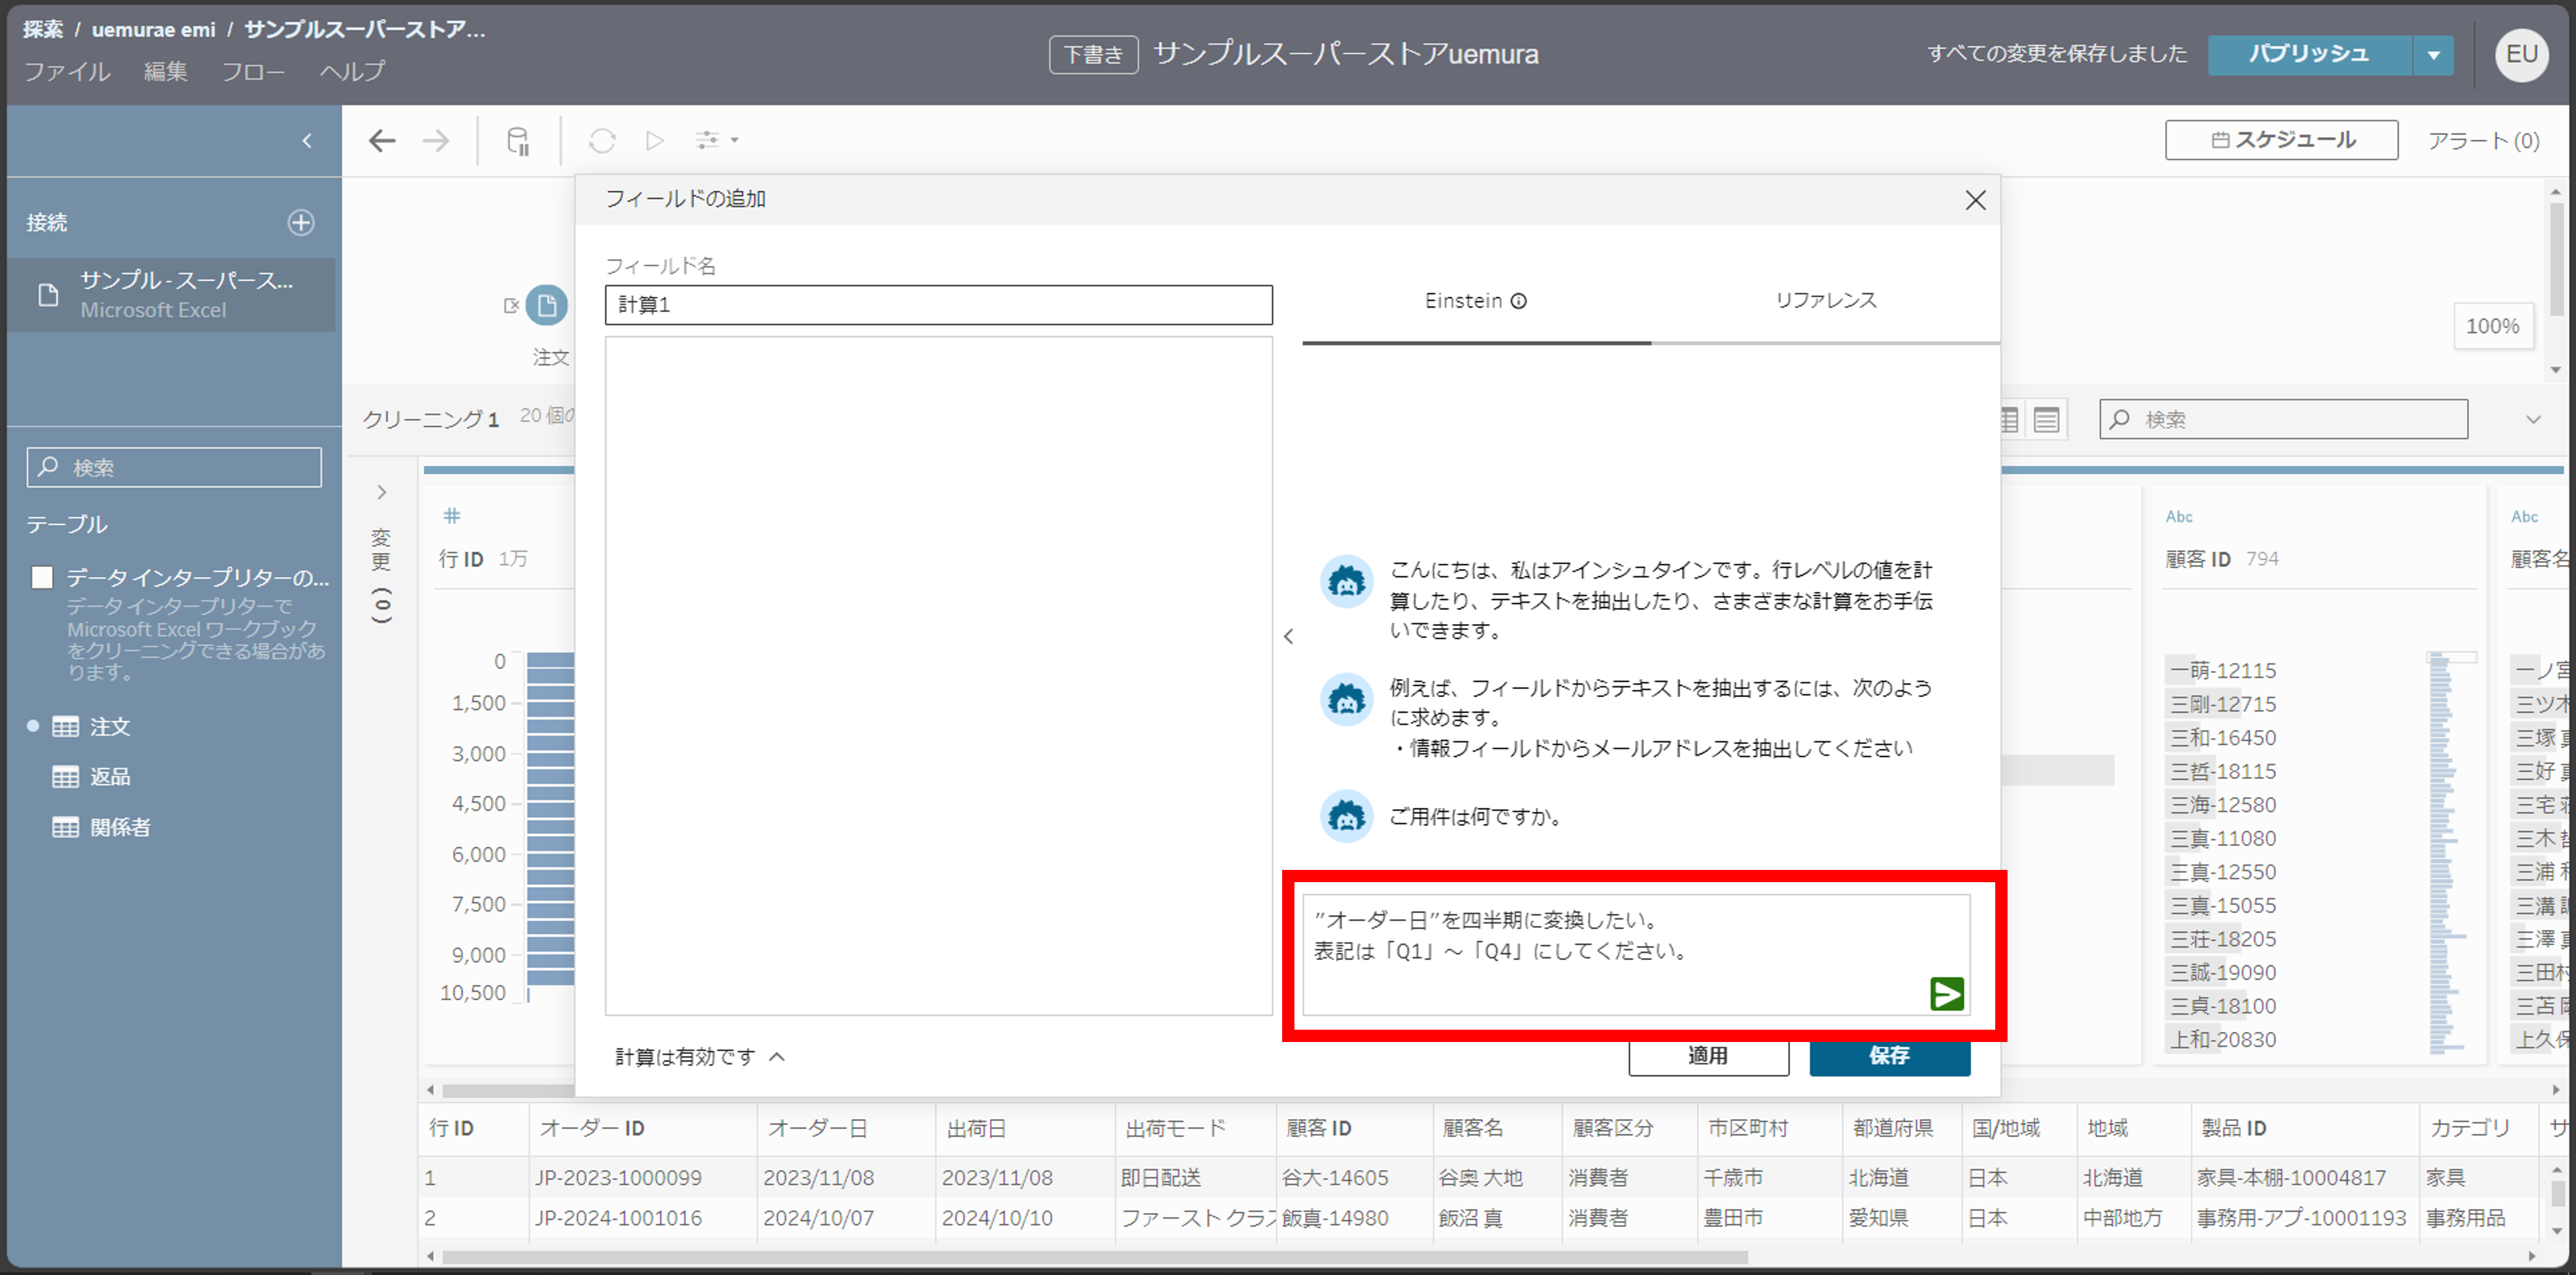The image size is (2576, 1275).
Task: Open the EU user avatar menu
Action: pos(2522,55)
